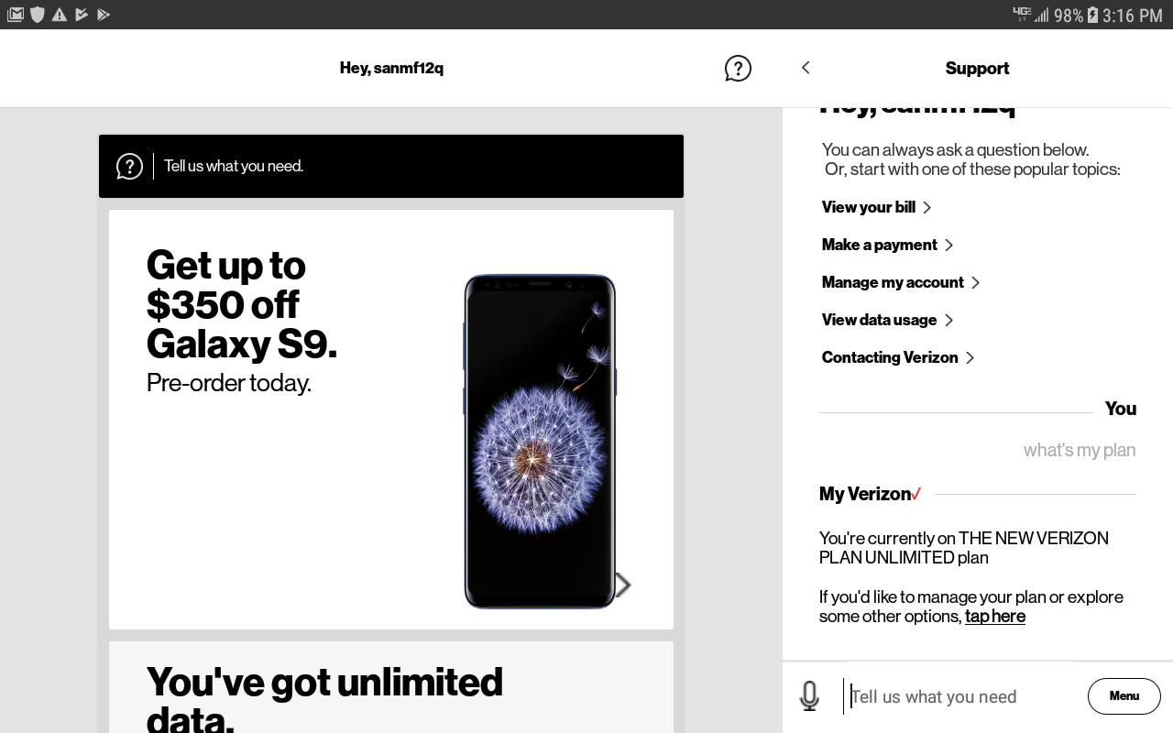
Task: Advance the promo card with the right arrow
Action: pyautogui.click(x=623, y=585)
